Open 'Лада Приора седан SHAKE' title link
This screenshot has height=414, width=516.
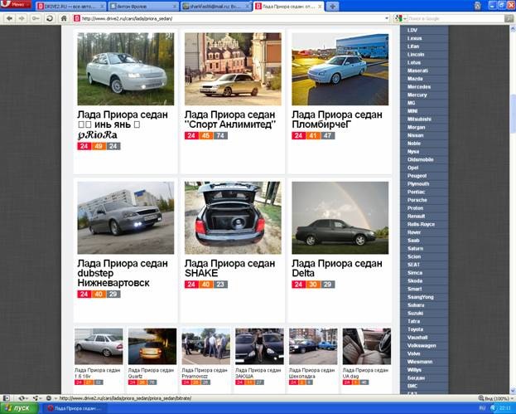pyautogui.click(x=229, y=268)
